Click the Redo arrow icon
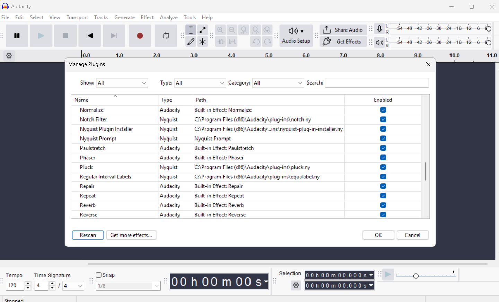Viewport: 499px width, 302px height. point(267,42)
